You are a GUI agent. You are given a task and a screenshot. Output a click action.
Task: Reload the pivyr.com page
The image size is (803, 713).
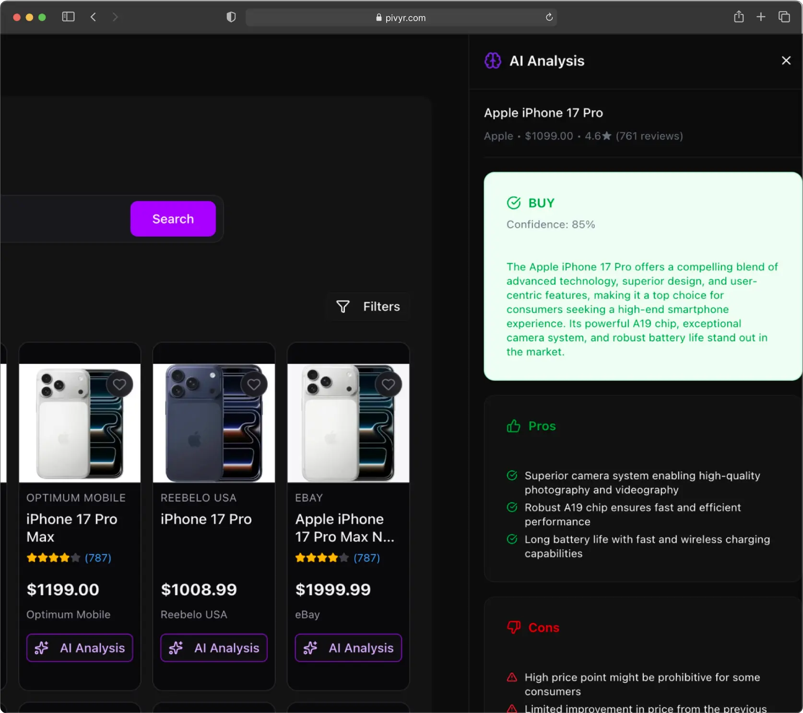(x=549, y=17)
